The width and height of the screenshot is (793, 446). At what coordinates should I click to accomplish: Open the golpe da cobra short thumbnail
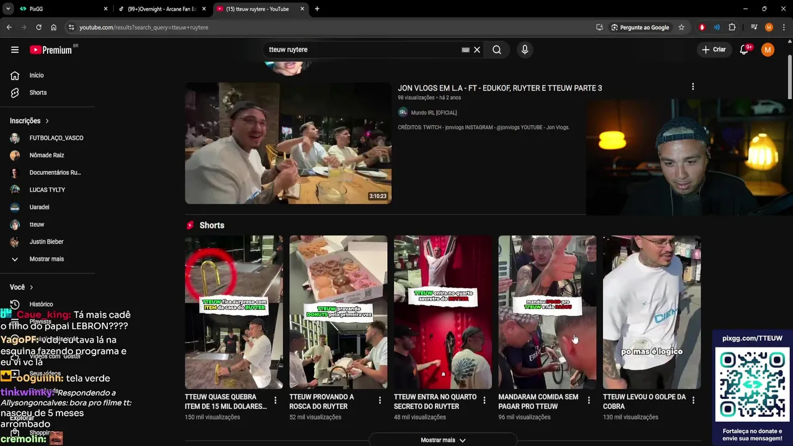[x=652, y=312]
